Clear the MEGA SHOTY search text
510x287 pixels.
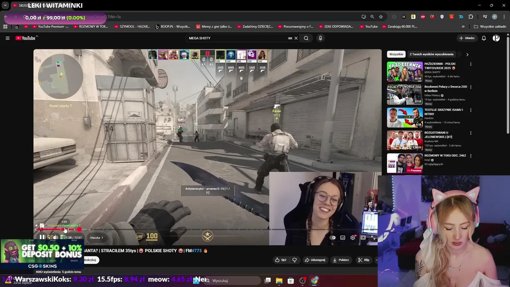click(x=296, y=38)
